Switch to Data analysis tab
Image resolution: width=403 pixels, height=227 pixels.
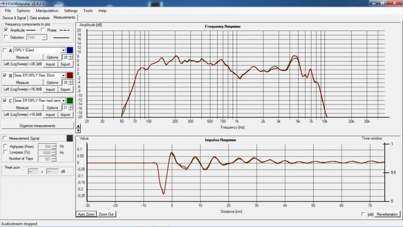40,18
